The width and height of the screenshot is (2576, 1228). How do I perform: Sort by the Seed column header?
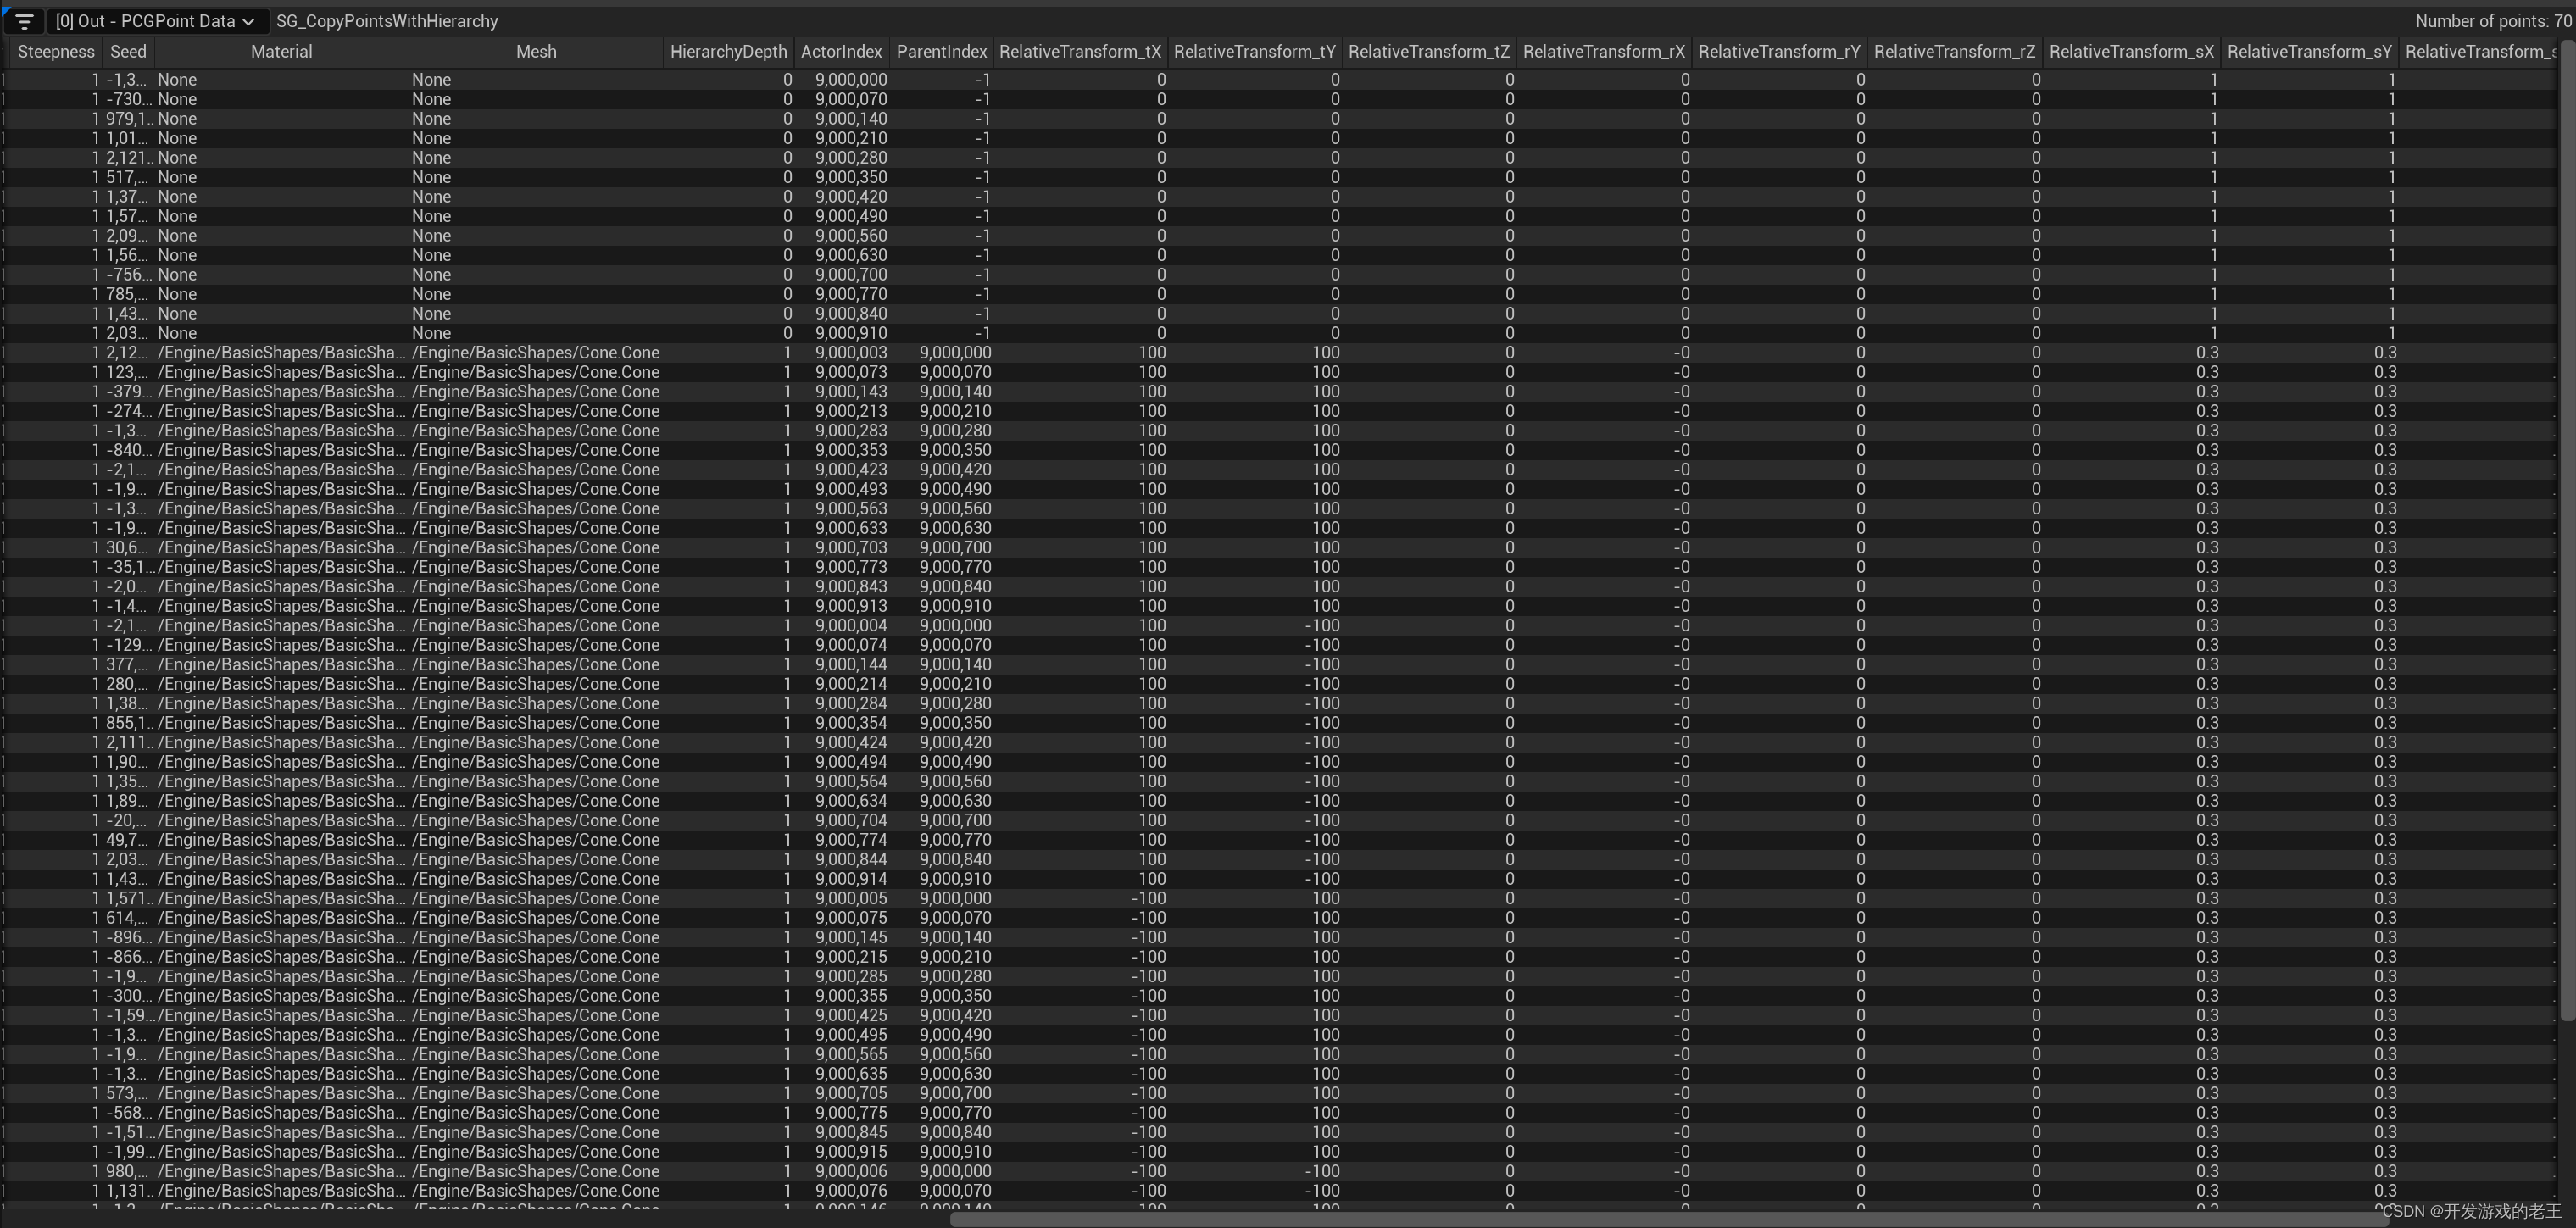click(x=128, y=52)
